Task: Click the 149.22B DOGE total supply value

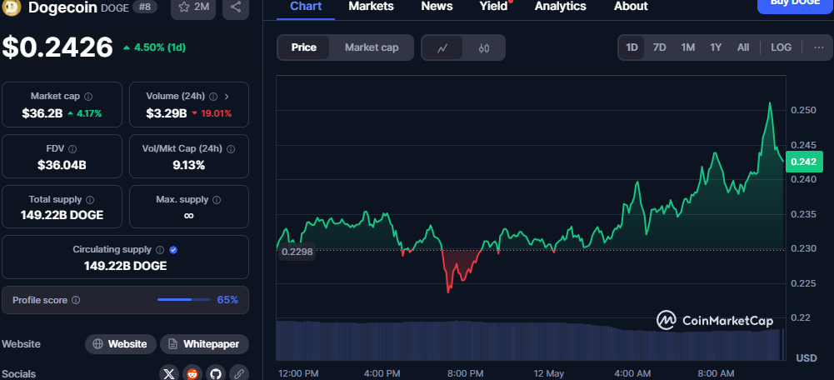Action: click(x=62, y=216)
